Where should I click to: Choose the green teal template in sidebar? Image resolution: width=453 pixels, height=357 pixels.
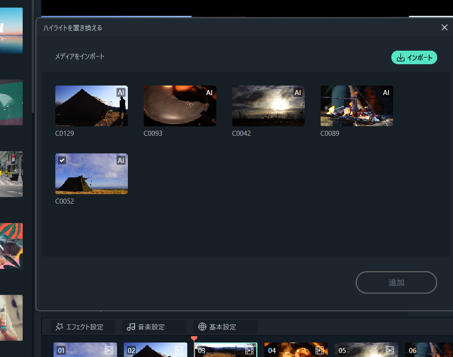(11, 102)
